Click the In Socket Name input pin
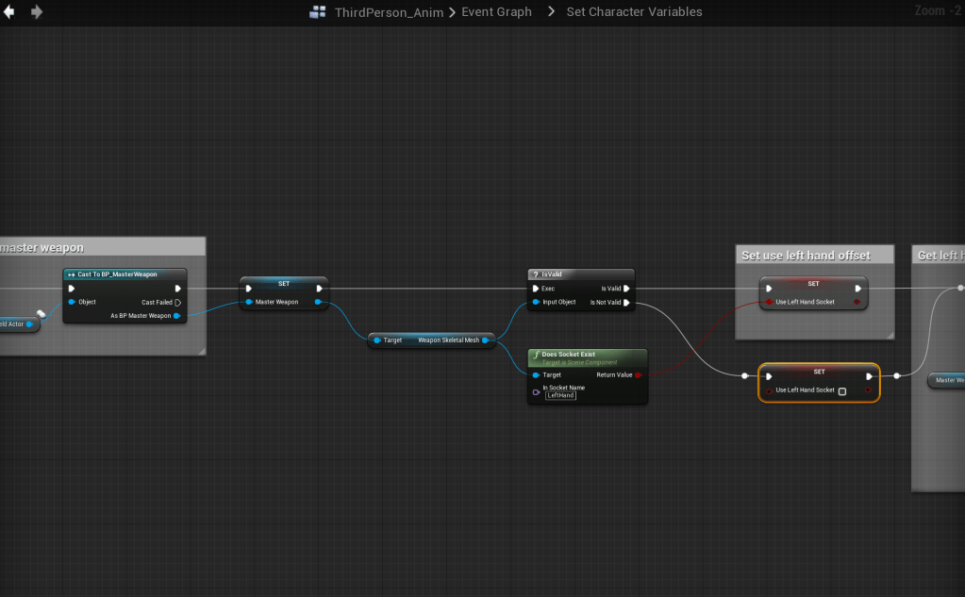The height and width of the screenshot is (597, 965). [x=536, y=391]
